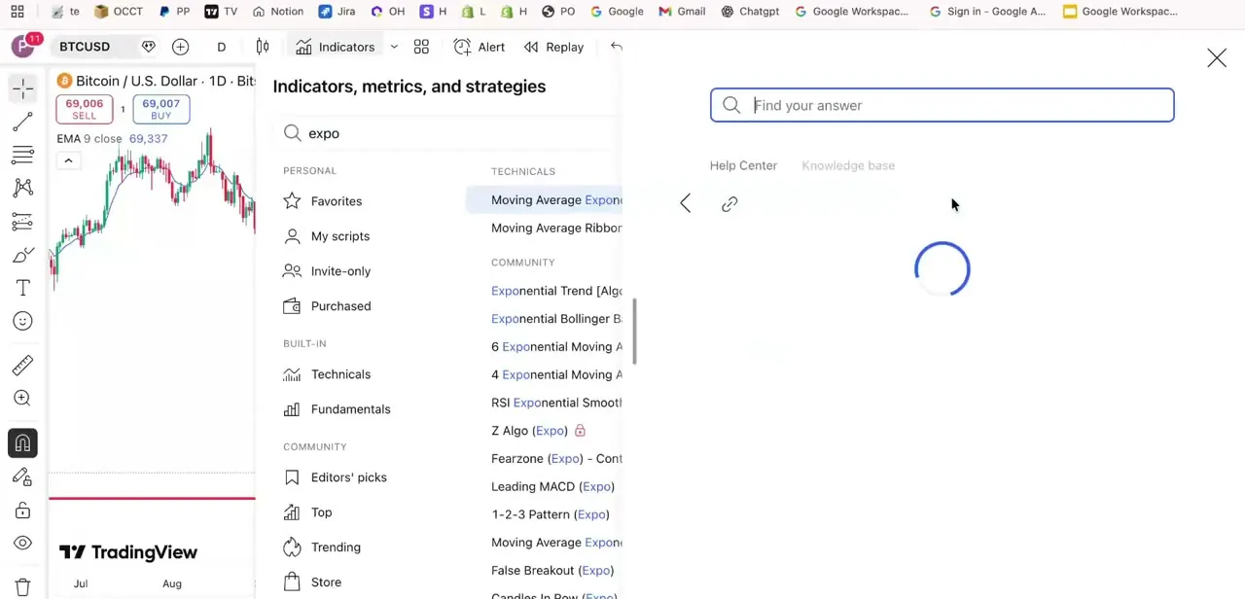Open the Help Center link
This screenshot has height=599, width=1245.
pyautogui.click(x=743, y=165)
